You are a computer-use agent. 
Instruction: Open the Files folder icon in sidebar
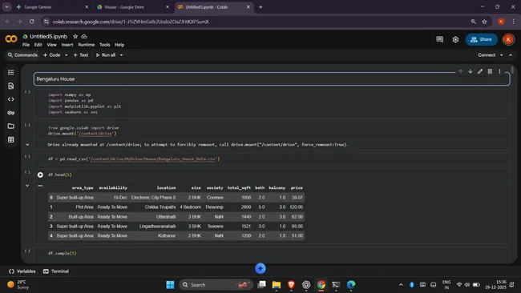[x=11, y=126]
